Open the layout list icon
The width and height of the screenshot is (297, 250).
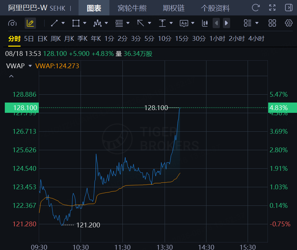pos(248,23)
